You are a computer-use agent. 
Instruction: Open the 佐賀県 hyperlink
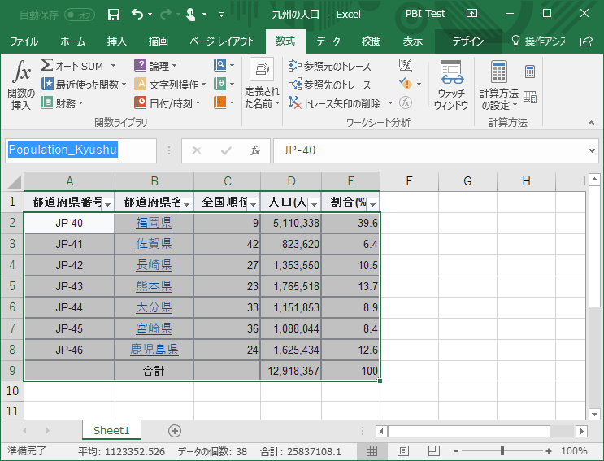(x=154, y=244)
